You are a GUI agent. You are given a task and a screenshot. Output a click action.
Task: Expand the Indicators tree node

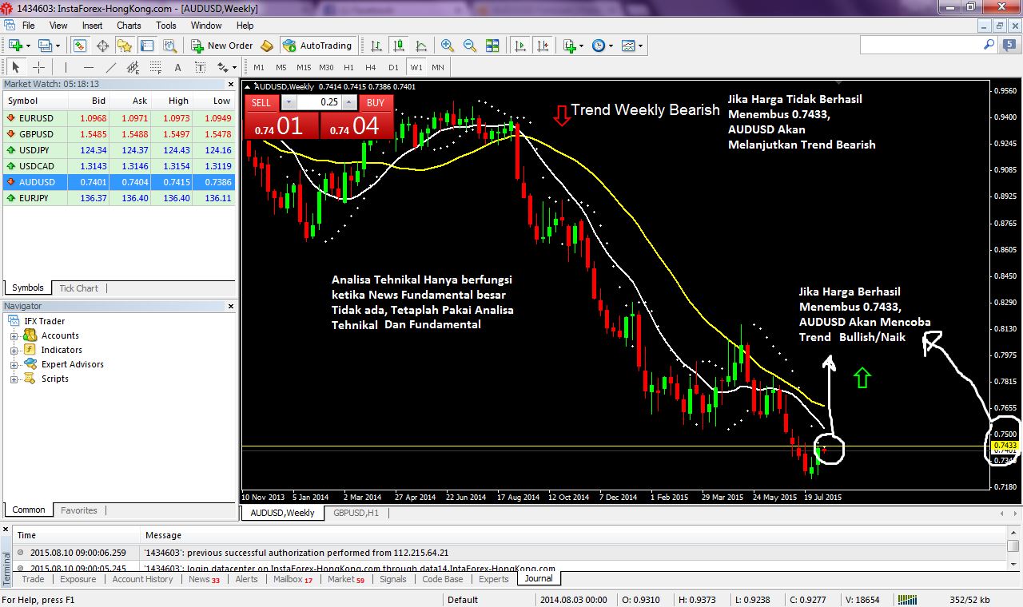click(x=14, y=350)
